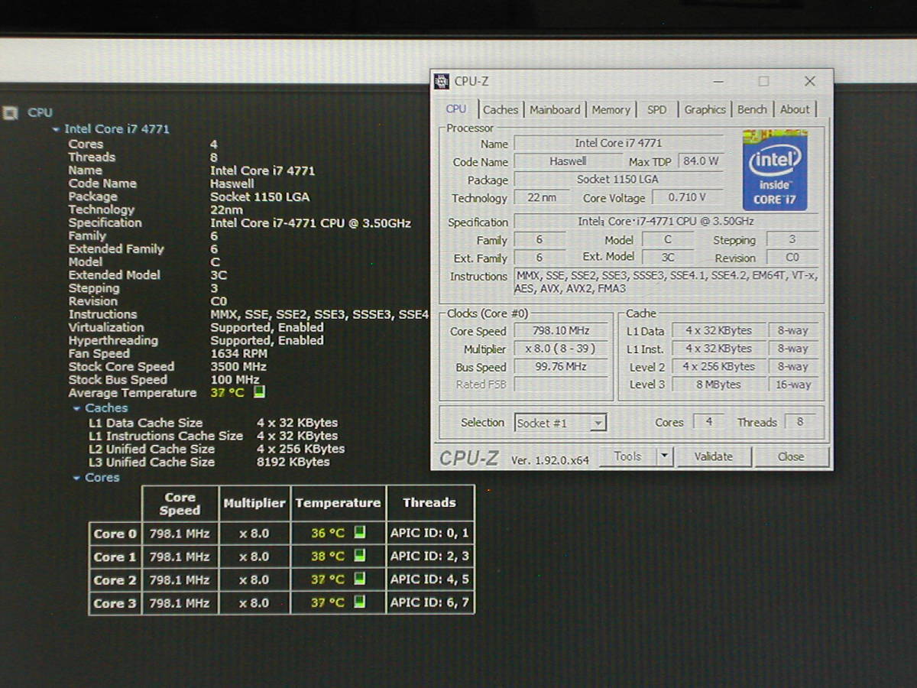Open the Bench tab
This screenshot has height=688, width=917.
click(x=752, y=109)
